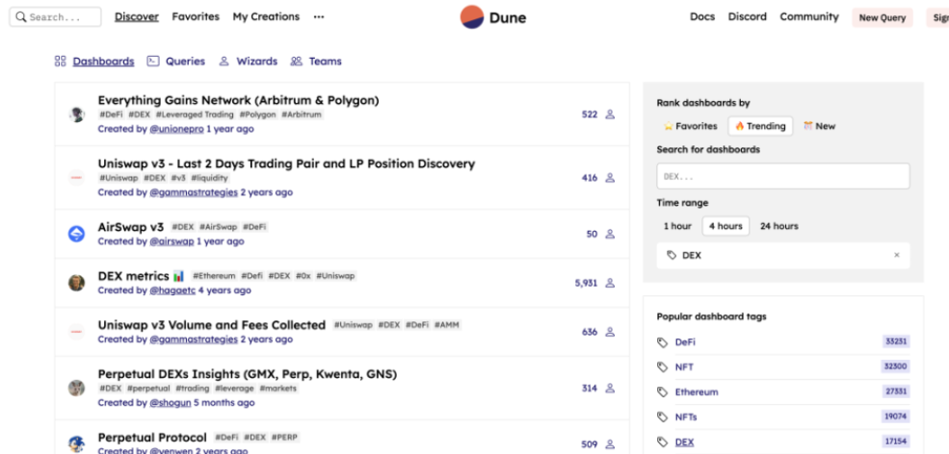Click the AirSwap v3 dashboard avatar icon
The height and width of the screenshot is (454, 949).
pos(76,234)
